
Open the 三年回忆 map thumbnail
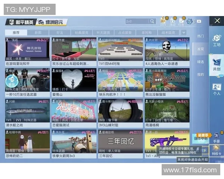pos(121,141)
